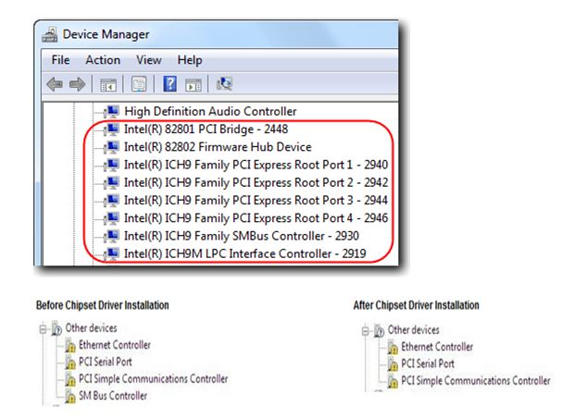Viewport: 575px width, 419px height.
Task: Click the Scan for hardware changes icon
Action: click(x=224, y=84)
